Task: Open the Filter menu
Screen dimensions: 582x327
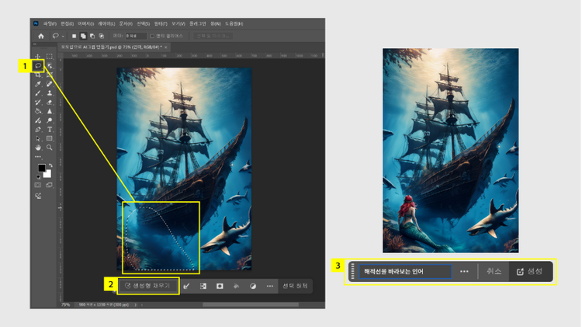Action: coord(161,24)
